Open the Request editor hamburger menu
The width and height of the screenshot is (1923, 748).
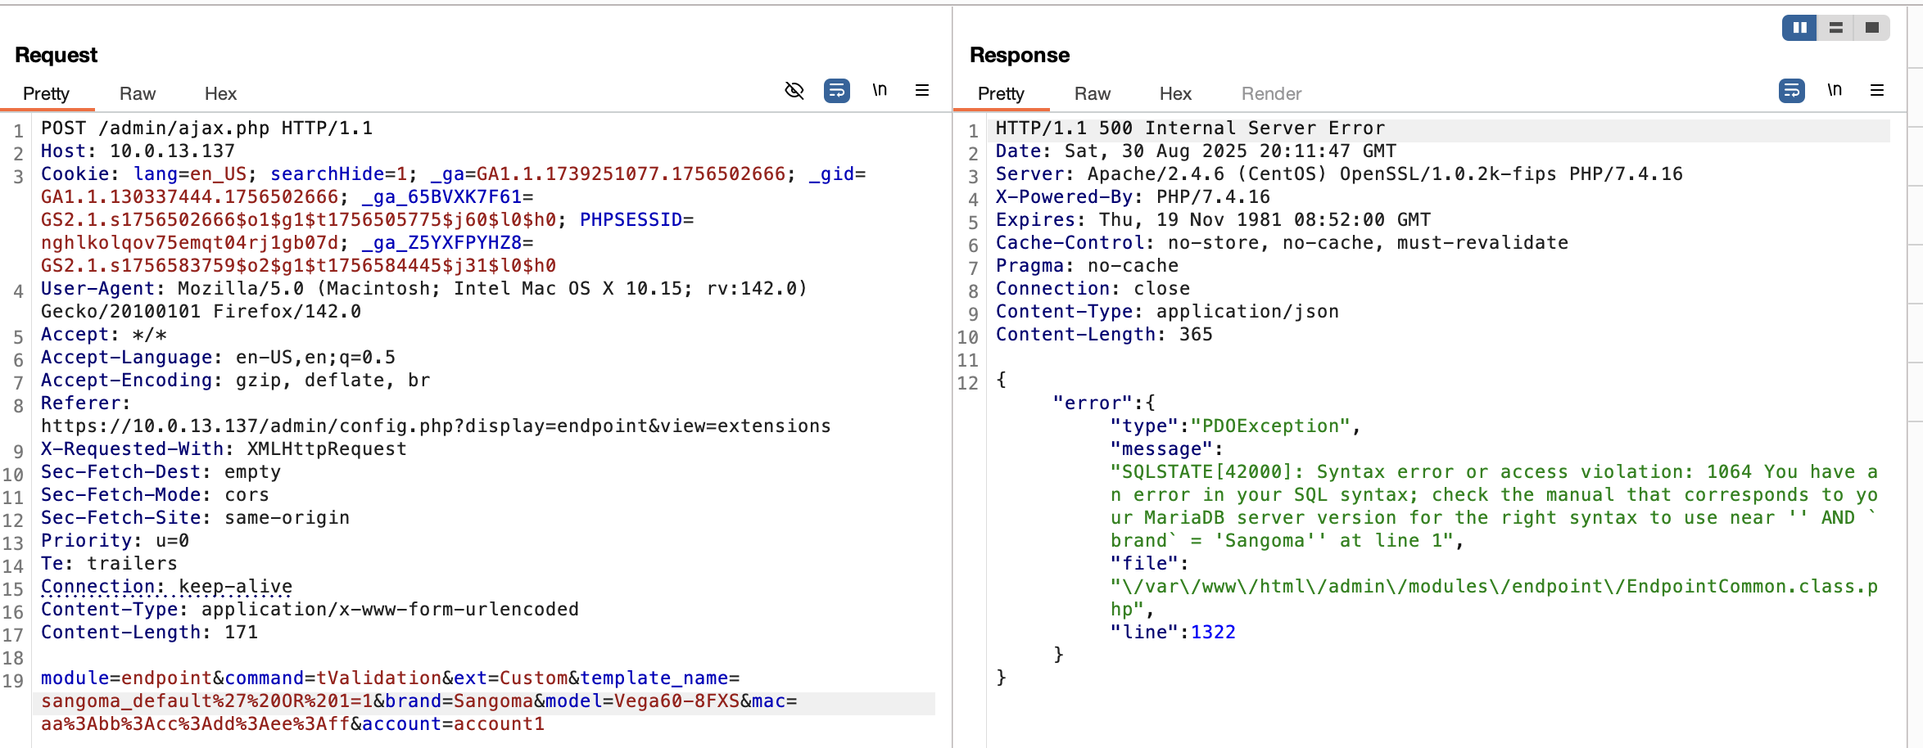click(x=923, y=90)
